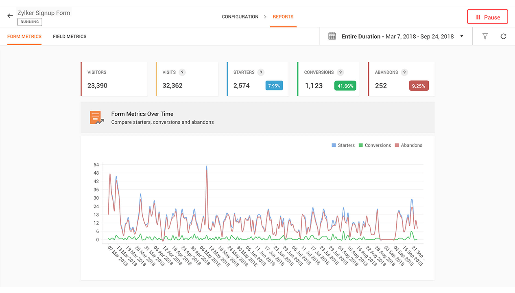Select the starters count 2,574
Viewport: 515px width, 293px height.
pos(242,86)
